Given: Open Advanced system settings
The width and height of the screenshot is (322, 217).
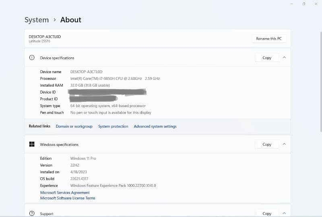Looking at the screenshot, I should tap(155, 126).
